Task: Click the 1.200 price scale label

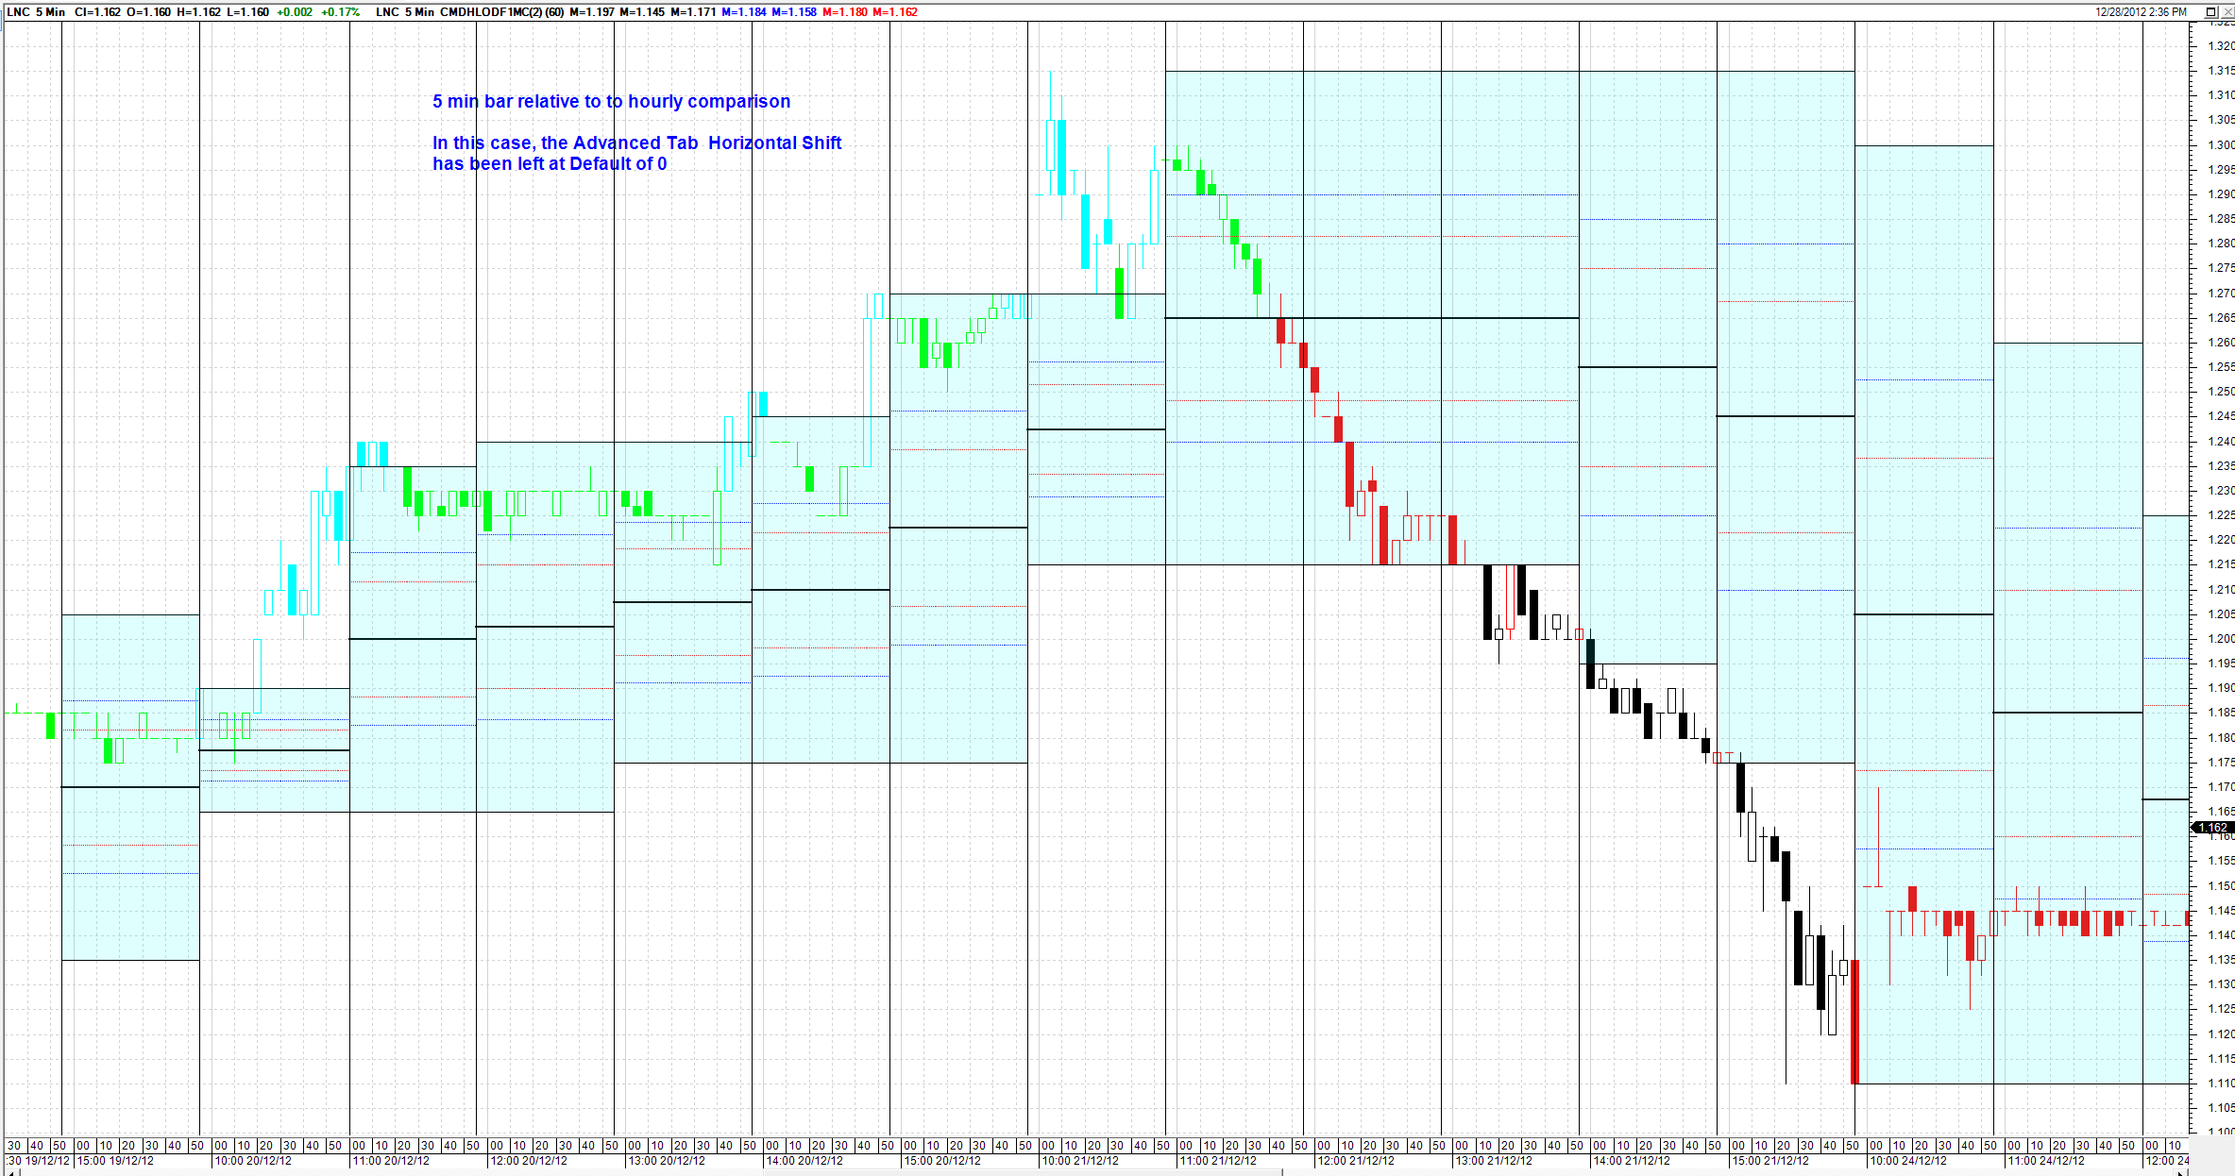Action: pos(2220,639)
